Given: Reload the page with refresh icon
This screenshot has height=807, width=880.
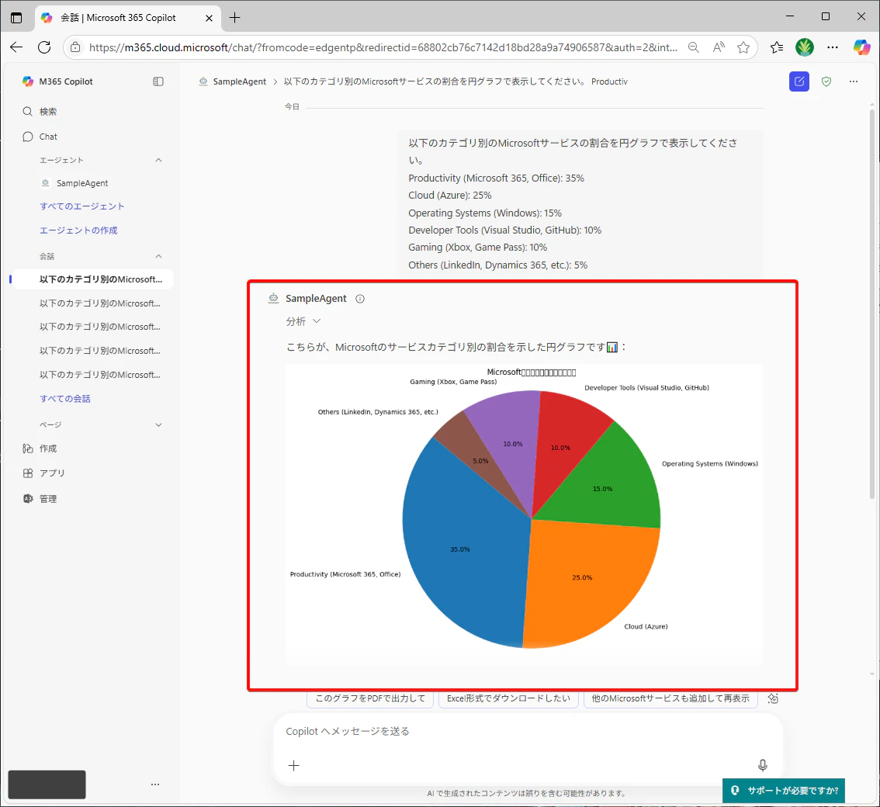Looking at the screenshot, I should coord(44,47).
